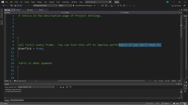The width and height of the screenshot is (188, 105).
Task: Toggle auto hide pin on Output panel
Action: click(179, 84)
